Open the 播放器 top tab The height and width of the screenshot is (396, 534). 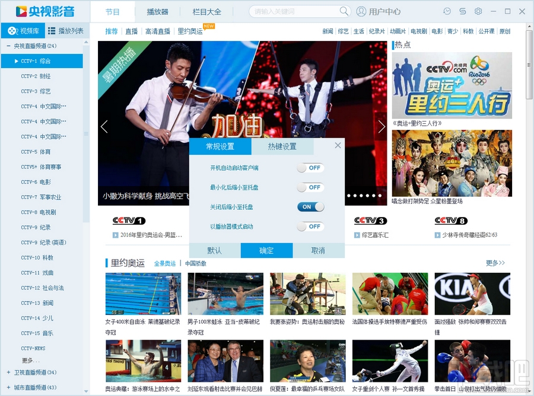[x=157, y=12]
